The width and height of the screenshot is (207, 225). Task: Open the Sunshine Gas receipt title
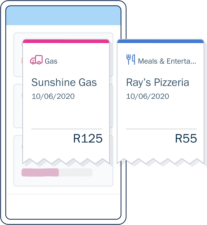[64, 82]
